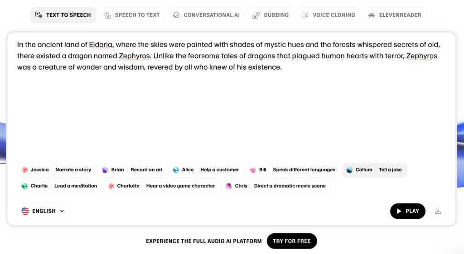Select Charlotte Hear a video game character
Viewport: 464px width, 254px height.
[x=162, y=186]
